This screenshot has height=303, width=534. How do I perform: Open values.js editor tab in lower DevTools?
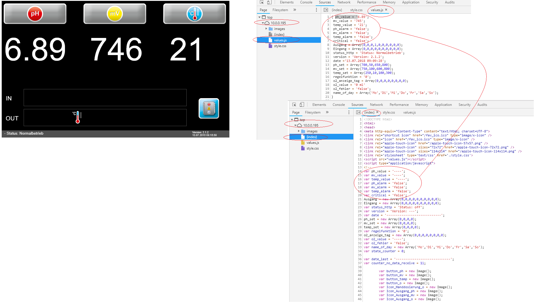pyautogui.click(x=409, y=112)
